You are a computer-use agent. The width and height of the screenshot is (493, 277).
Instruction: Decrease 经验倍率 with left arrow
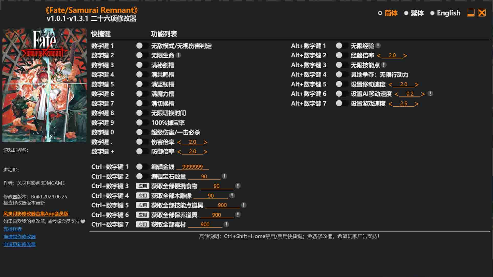coord(379,56)
